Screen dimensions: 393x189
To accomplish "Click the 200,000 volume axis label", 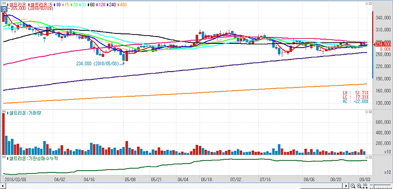I will pos(384,144).
